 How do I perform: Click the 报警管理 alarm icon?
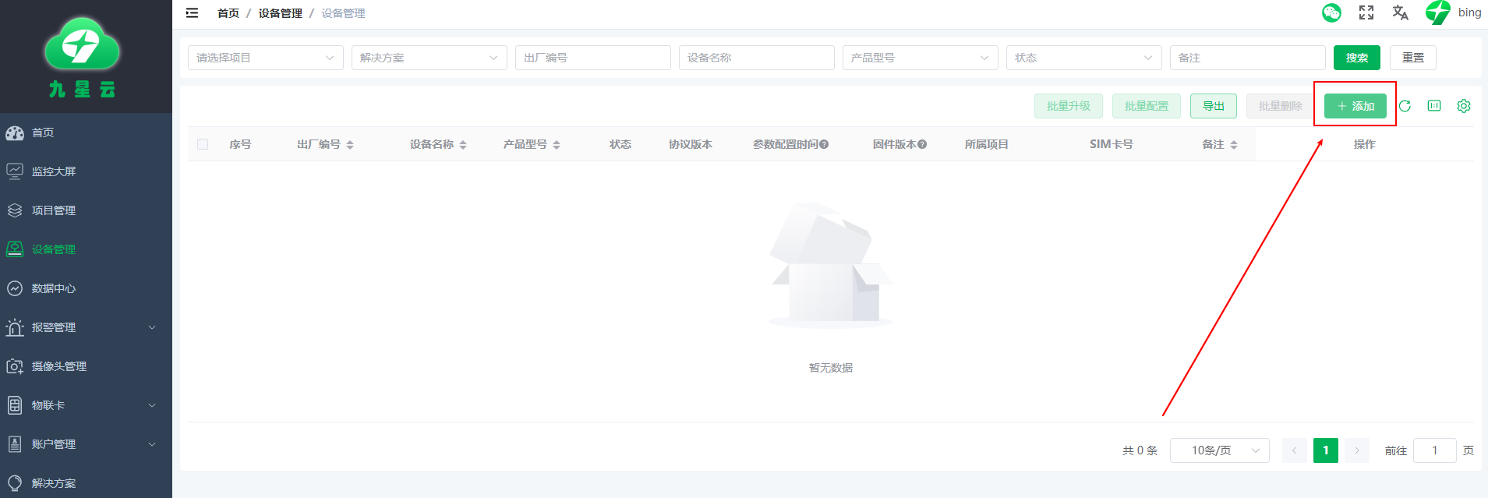coord(15,327)
